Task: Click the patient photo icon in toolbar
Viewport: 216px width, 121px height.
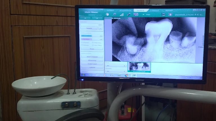Action: [170, 15]
